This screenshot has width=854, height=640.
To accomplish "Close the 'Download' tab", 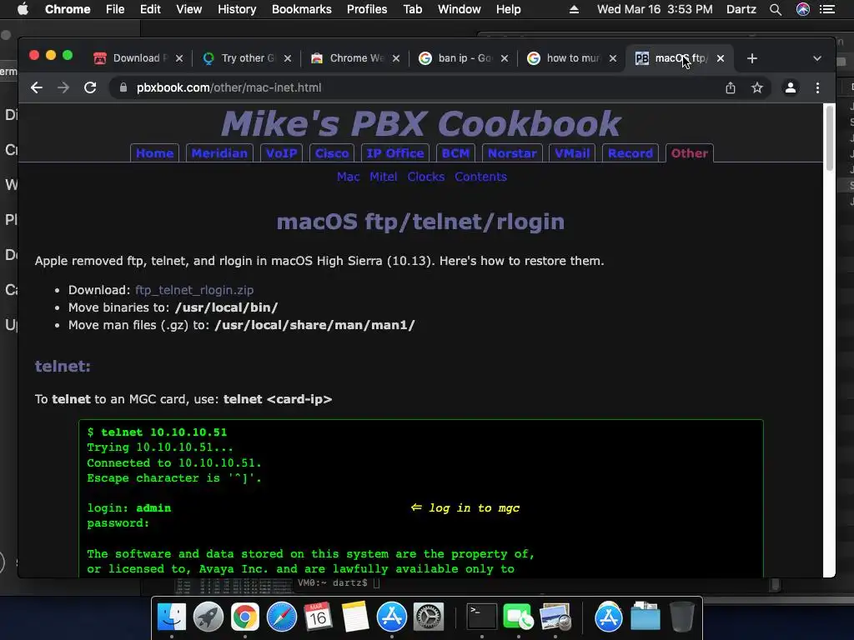I will point(179,58).
